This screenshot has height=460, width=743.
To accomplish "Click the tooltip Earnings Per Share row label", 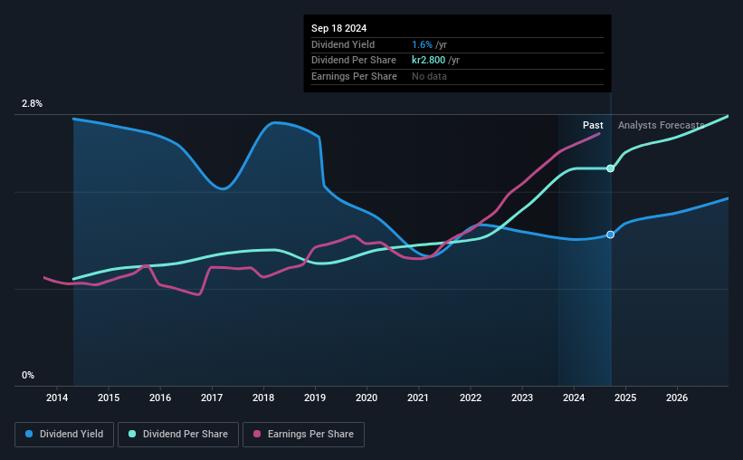I will [x=354, y=76].
